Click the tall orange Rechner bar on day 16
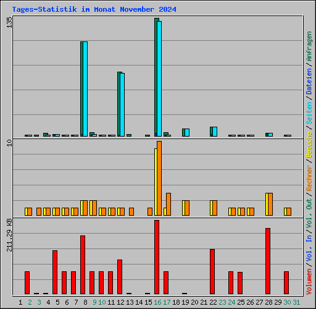 tap(159, 179)
